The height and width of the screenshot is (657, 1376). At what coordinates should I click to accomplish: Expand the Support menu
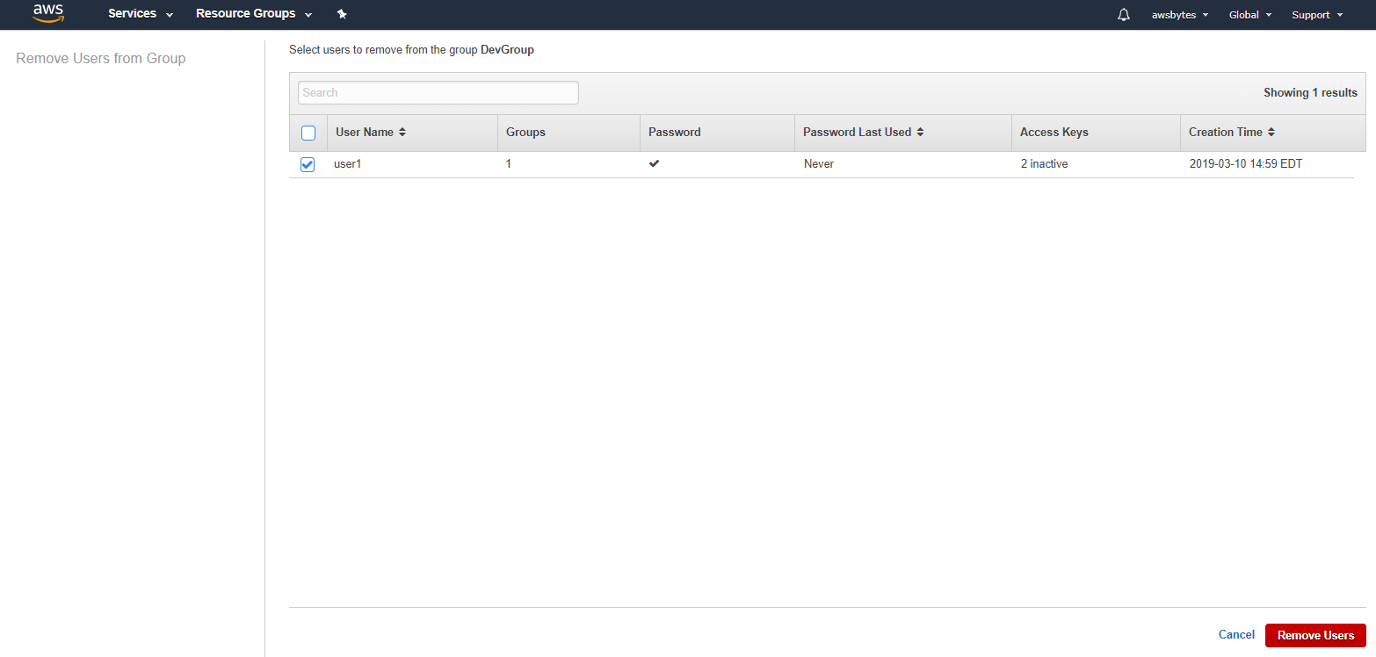1317,15
